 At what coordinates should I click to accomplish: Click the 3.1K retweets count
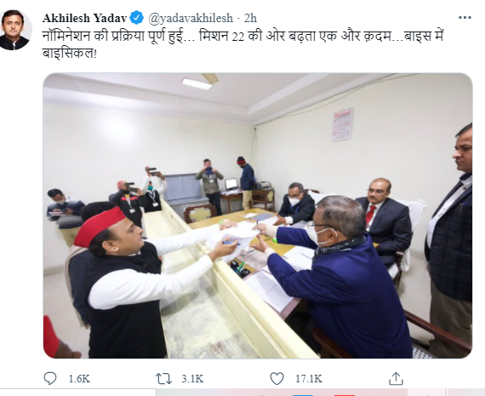tap(192, 379)
